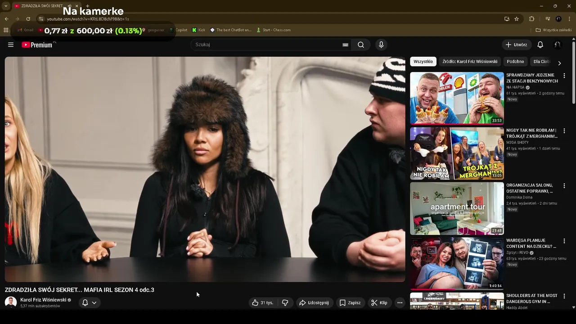Open the YouTube account avatar menu
This screenshot has height=324, width=576.
557,45
